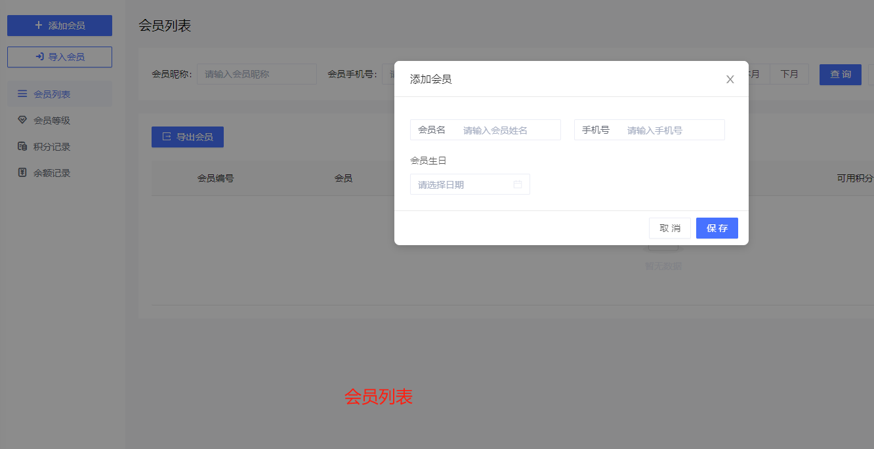Click the points icon beside 积分记录
Image resolution: width=874 pixels, height=449 pixels.
[x=22, y=146]
